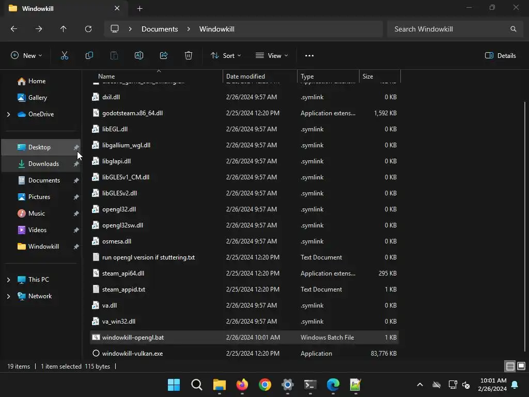
Task: Click Windowkill in the address breadcrumb
Action: [216, 29]
